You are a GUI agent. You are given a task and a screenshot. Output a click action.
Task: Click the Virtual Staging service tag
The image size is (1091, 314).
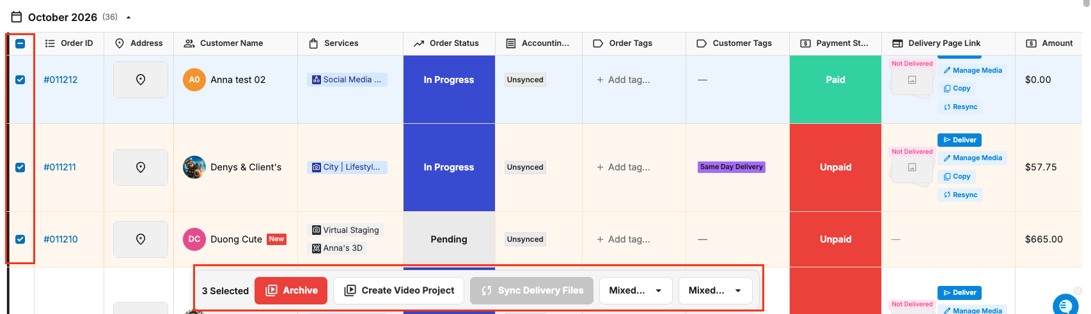click(x=345, y=230)
